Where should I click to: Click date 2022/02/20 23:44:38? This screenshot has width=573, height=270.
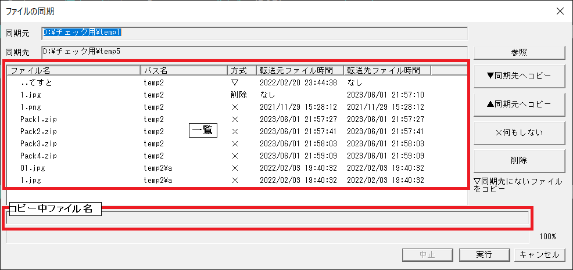point(298,83)
